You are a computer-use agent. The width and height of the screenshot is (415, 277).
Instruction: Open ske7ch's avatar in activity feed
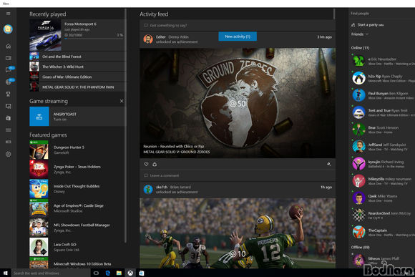coord(148,190)
